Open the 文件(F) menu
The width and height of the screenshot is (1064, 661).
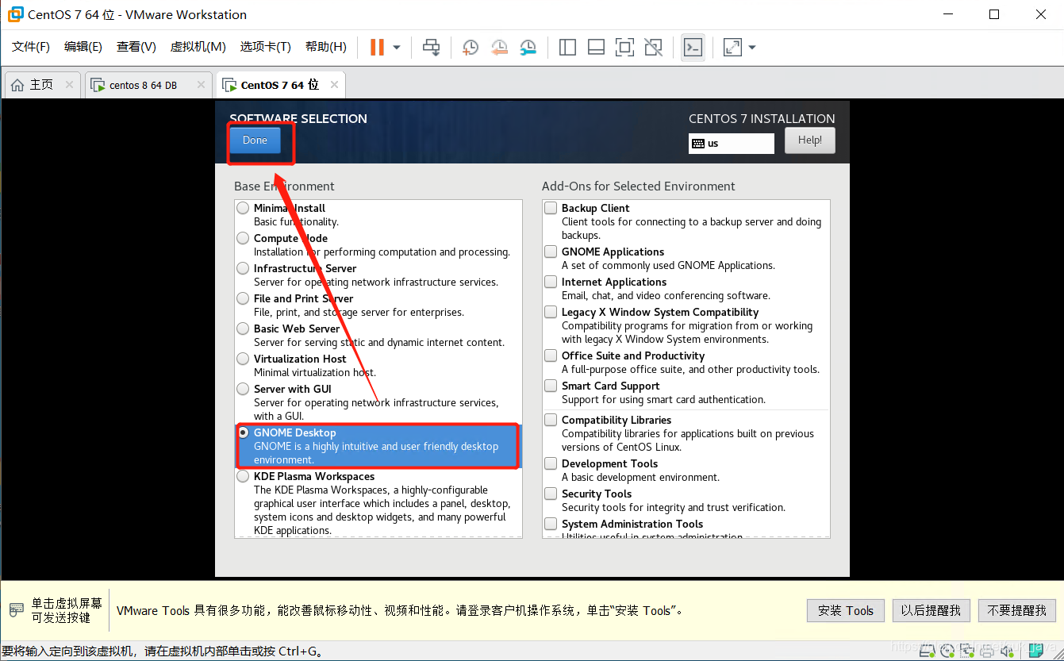(x=31, y=47)
